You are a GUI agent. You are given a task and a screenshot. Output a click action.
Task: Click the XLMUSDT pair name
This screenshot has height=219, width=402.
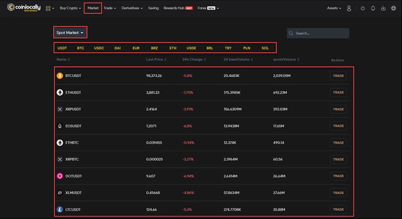73,192
